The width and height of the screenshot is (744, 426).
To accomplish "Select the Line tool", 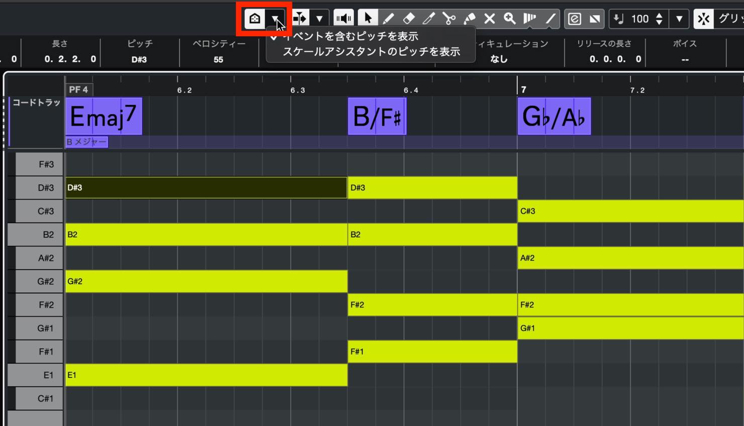I will (x=550, y=19).
